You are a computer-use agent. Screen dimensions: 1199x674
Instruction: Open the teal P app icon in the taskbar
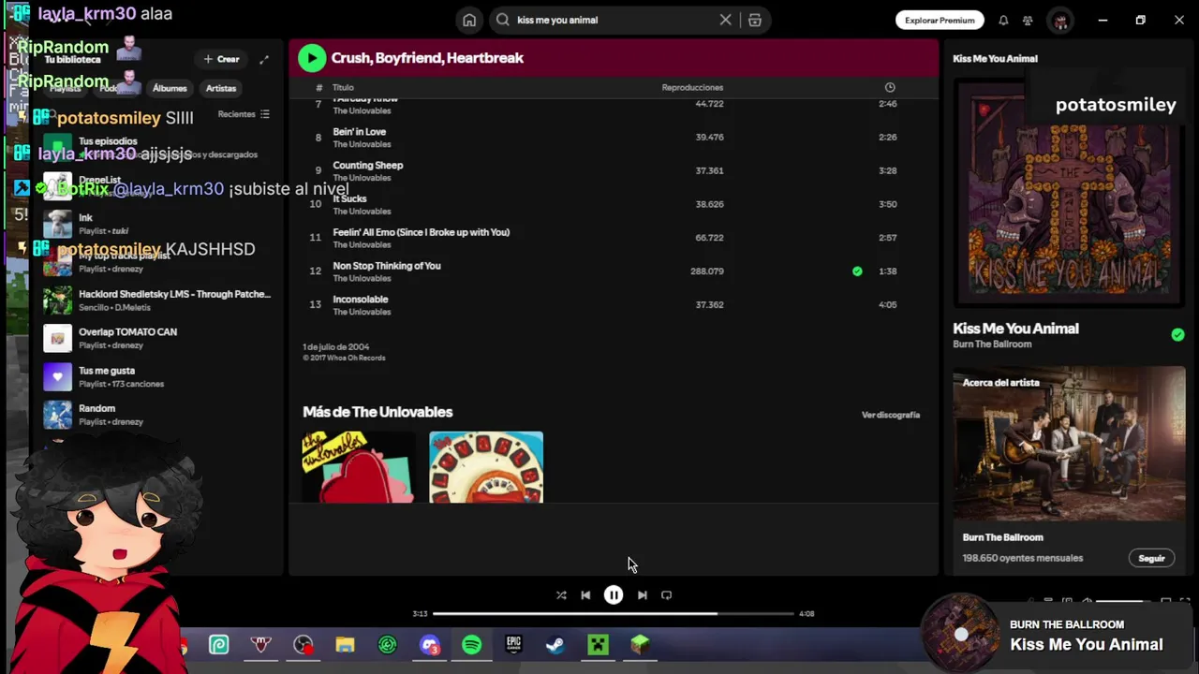[218, 645]
